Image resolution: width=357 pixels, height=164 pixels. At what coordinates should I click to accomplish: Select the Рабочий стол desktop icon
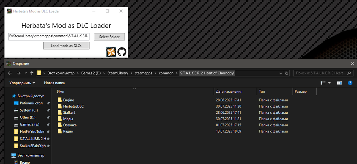(x=16, y=103)
